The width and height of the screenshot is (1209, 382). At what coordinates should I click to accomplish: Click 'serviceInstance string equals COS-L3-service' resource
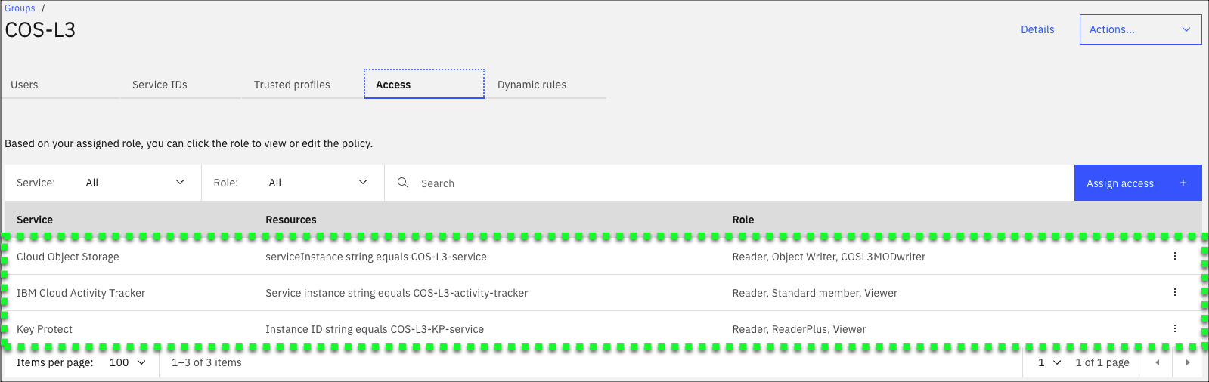pos(376,257)
